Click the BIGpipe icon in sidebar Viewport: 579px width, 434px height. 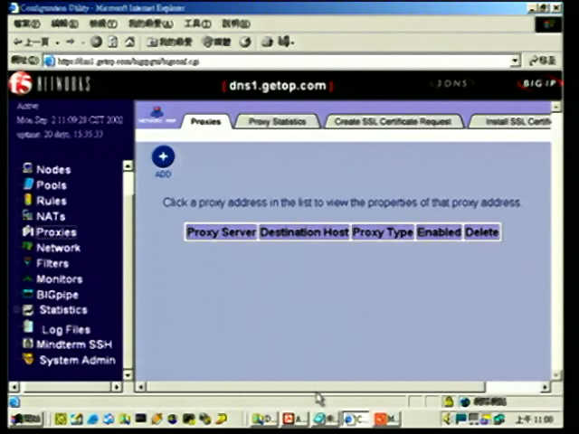[x=28, y=295]
